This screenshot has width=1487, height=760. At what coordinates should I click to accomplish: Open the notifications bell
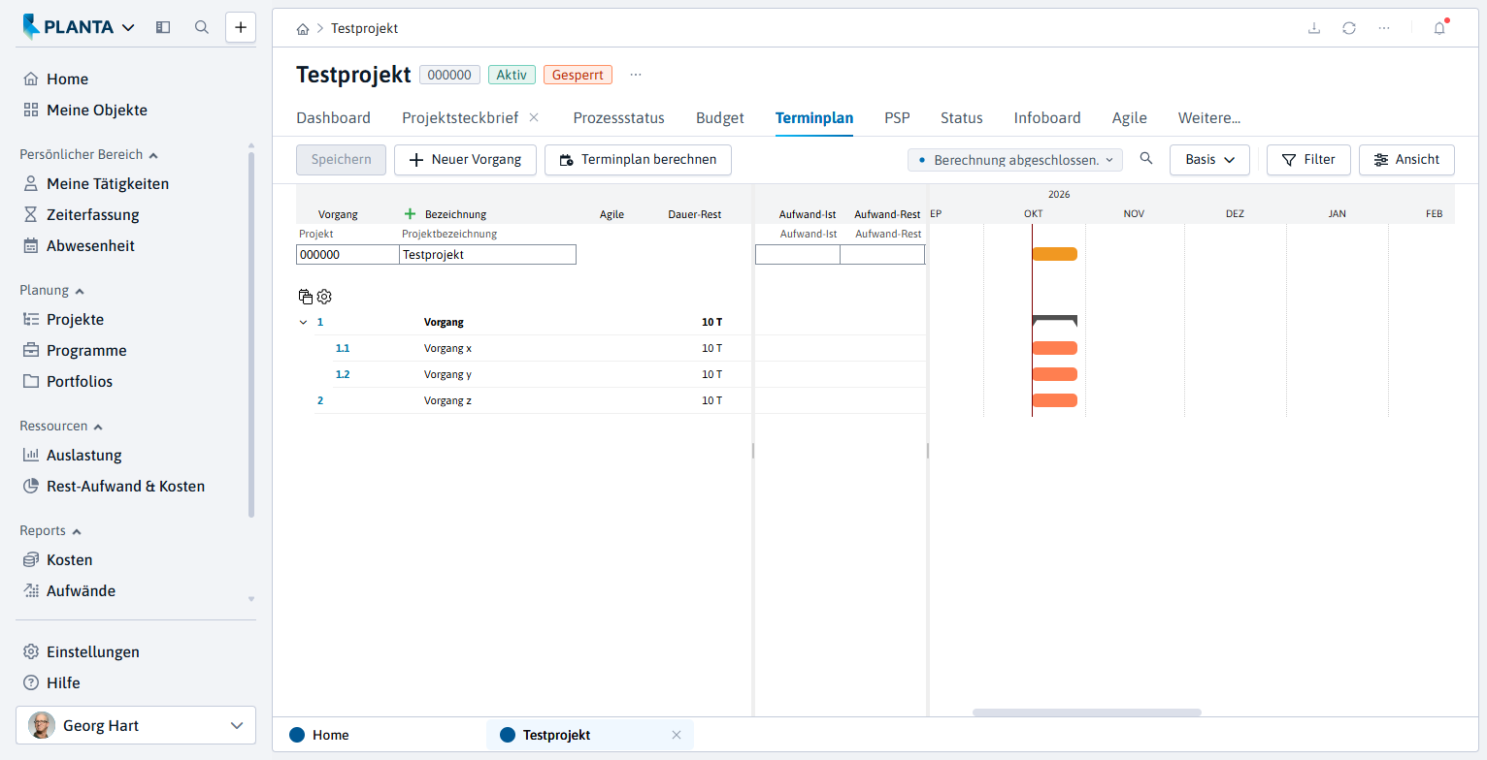1439,28
